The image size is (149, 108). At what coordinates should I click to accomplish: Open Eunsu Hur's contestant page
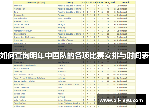(18, 40)
